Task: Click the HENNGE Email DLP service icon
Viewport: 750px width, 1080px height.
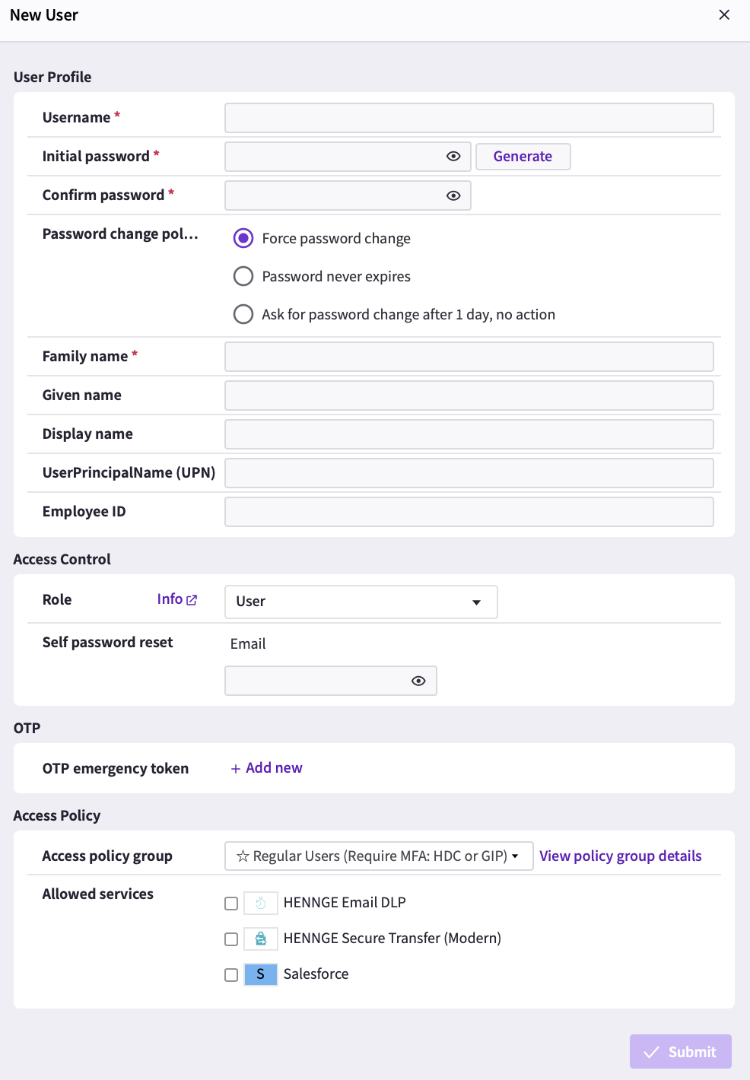Action: 261,903
